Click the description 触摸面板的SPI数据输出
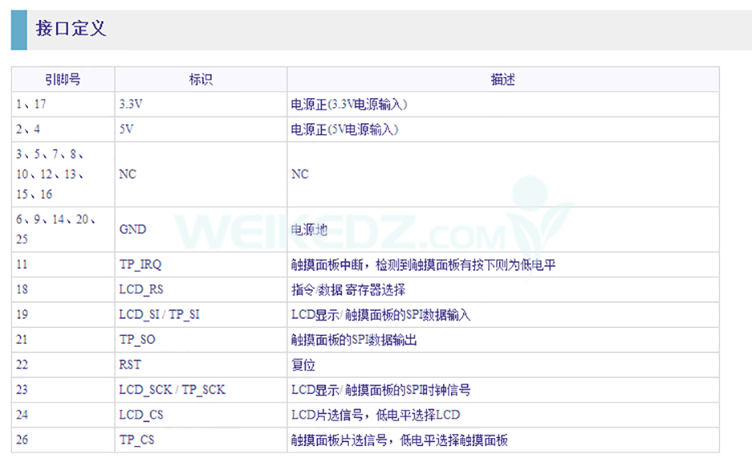 (x=354, y=341)
